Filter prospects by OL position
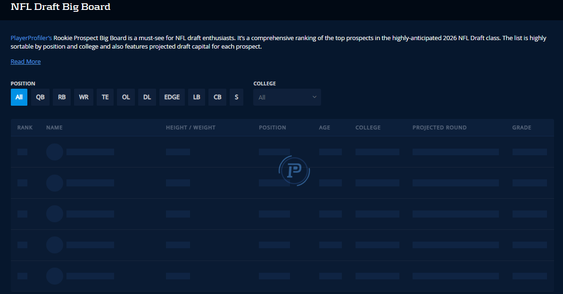Viewport: 563px width, 294px height. pos(126,97)
